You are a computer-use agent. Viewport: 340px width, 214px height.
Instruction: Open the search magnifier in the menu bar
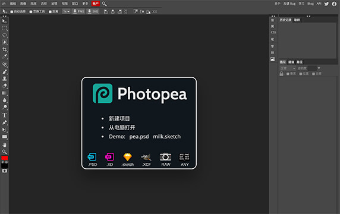[104, 4]
